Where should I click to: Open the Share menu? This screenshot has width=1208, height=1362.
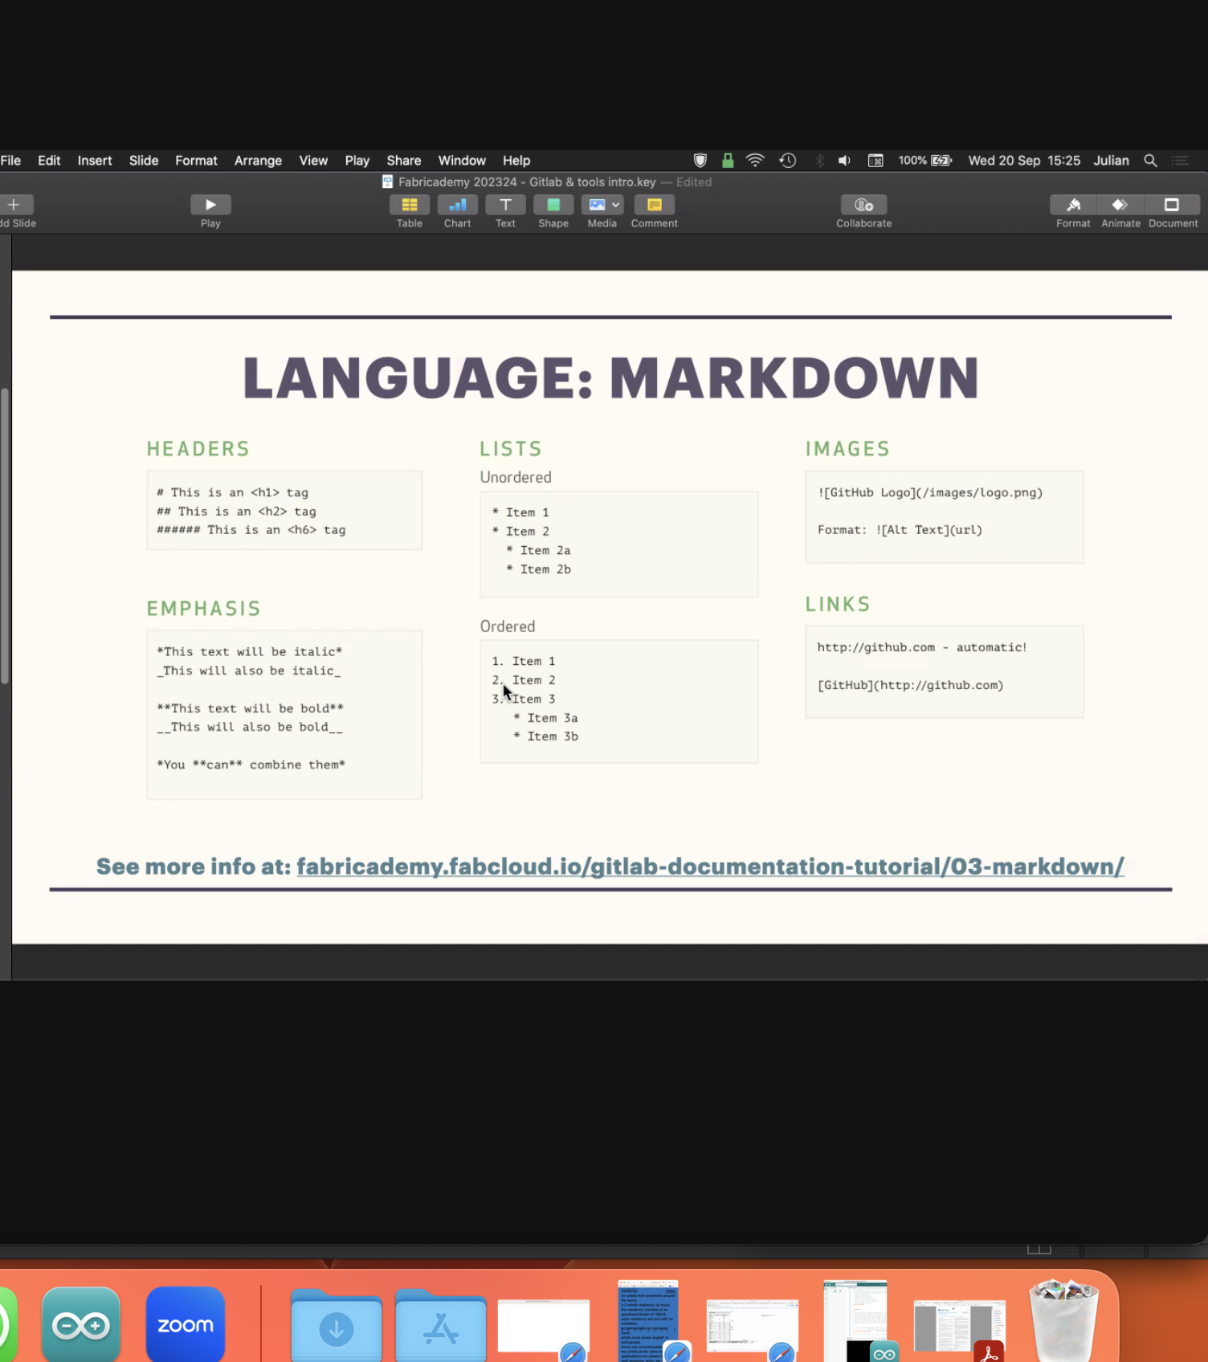[x=403, y=161]
